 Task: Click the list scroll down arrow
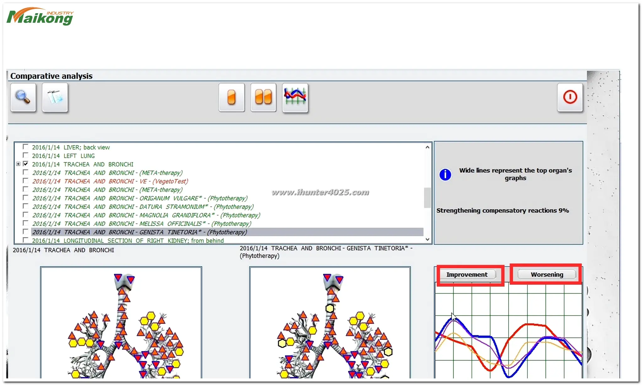pos(427,240)
